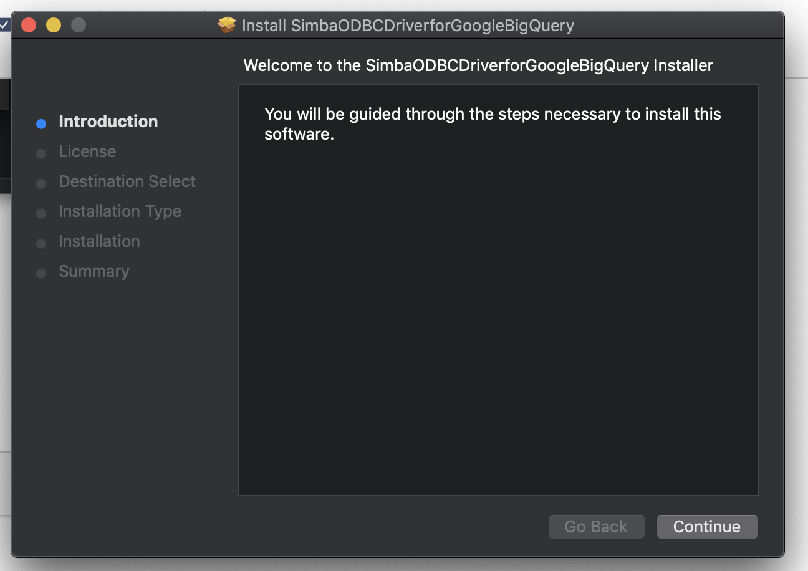Select the License step in sidebar
Image resolution: width=808 pixels, height=571 pixels.
coord(87,151)
